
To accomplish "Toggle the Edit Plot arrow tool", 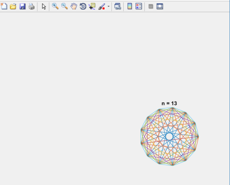I will pyautogui.click(x=44, y=7).
